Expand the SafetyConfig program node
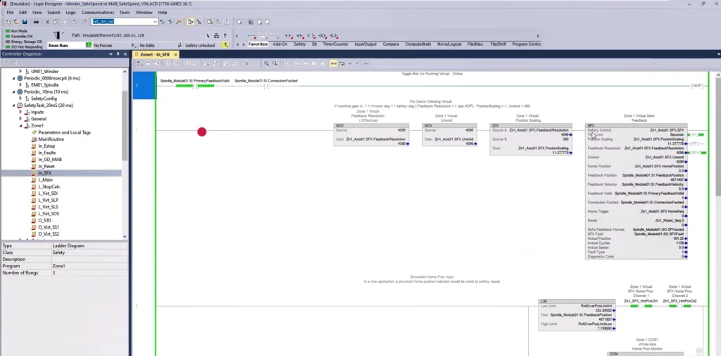 pos(20,98)
